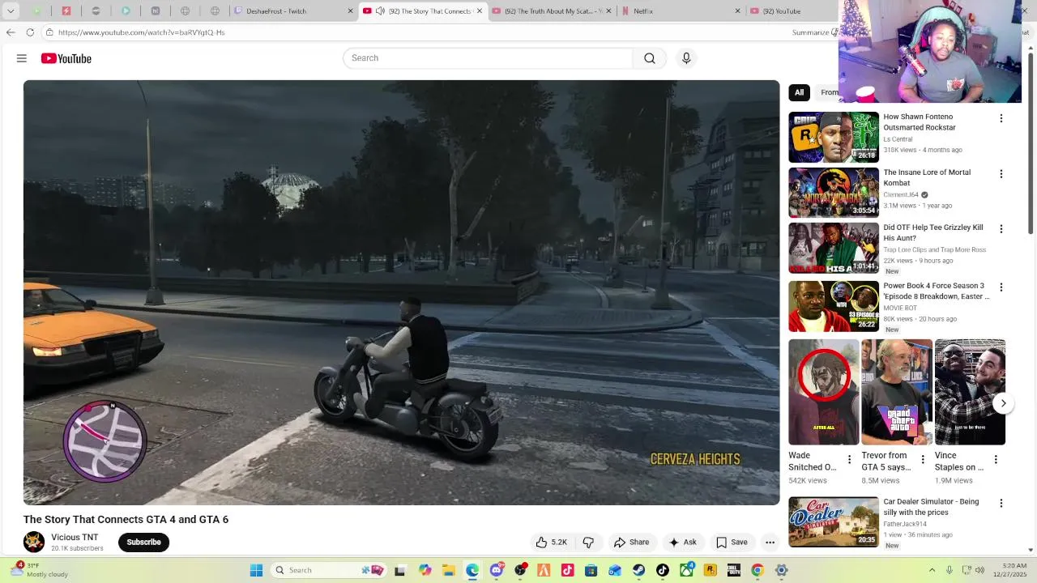Open options for Insane Lore of Mortal Kombat
The height and width of the screenshot is (583, 1037).
(x=1001, y=174)
